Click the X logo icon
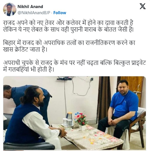 point(143,6)
